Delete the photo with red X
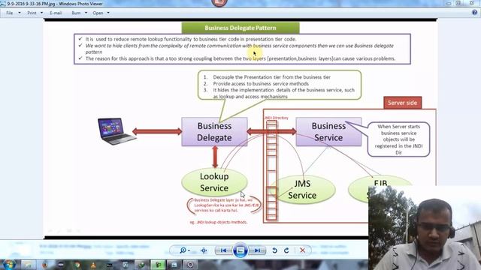Image resolution: width=481 pixels, height=270 pixels. [302, 250]
